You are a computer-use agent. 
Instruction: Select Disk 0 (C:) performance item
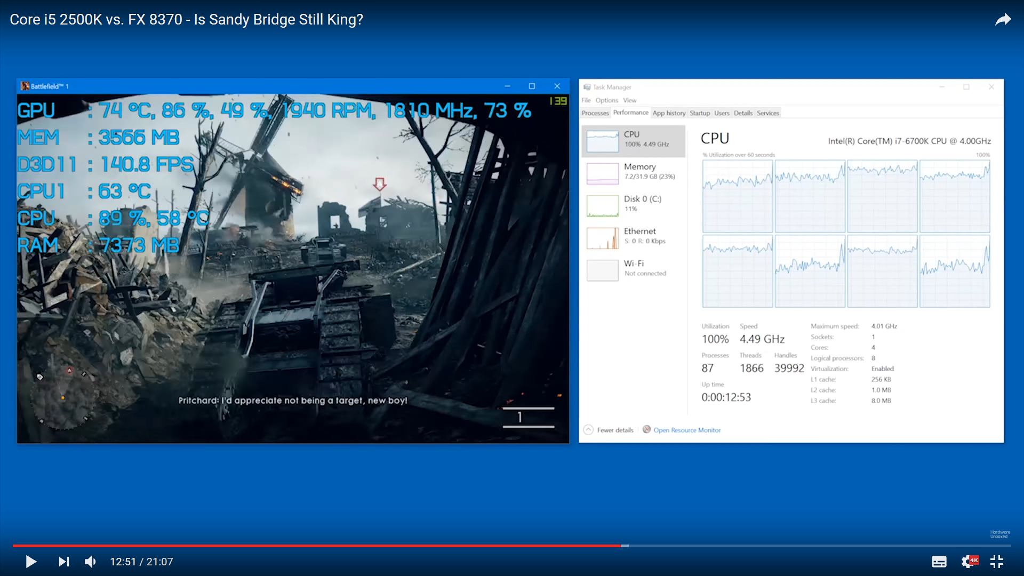(x=633, y=205)
